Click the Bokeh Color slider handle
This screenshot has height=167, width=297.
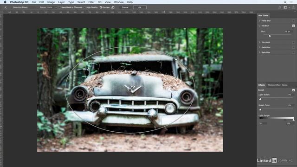coord(260,109)
